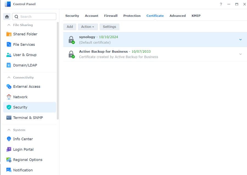The image size is (247, 175).
Task: Open the Action dropdown menu
Action: click(88, 27)
